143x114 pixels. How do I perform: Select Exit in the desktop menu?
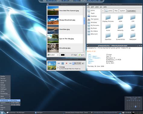pyautogui.click(x=5, y=110)
